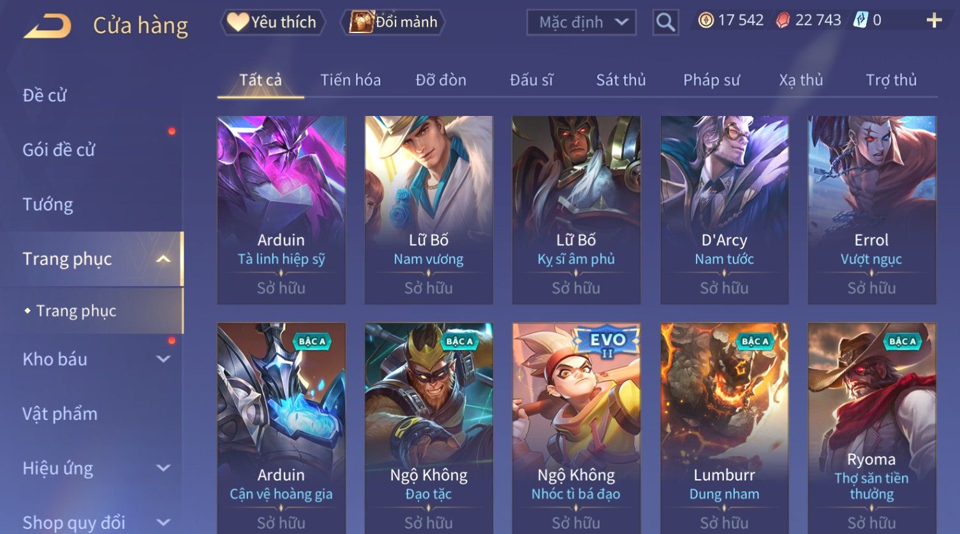Add currency with the plus icon
The image size is (960, 534).
[x=934, y=20]
